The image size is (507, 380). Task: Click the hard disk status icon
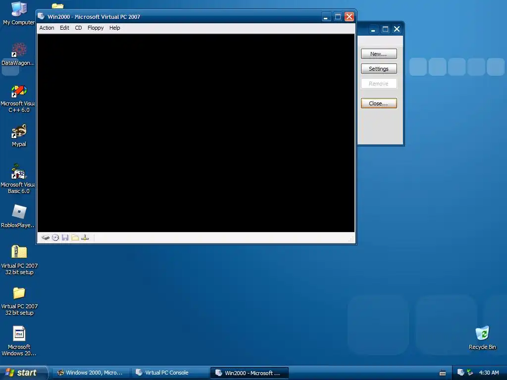[x=45, y=238]
